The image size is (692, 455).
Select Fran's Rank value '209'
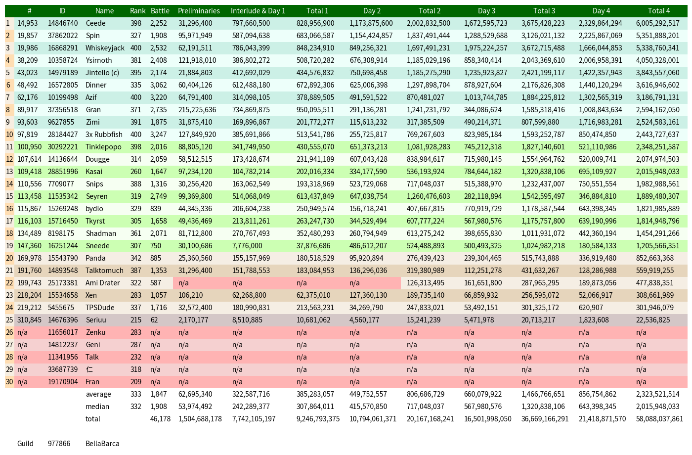pyautogui.click(x=136, y=382)
